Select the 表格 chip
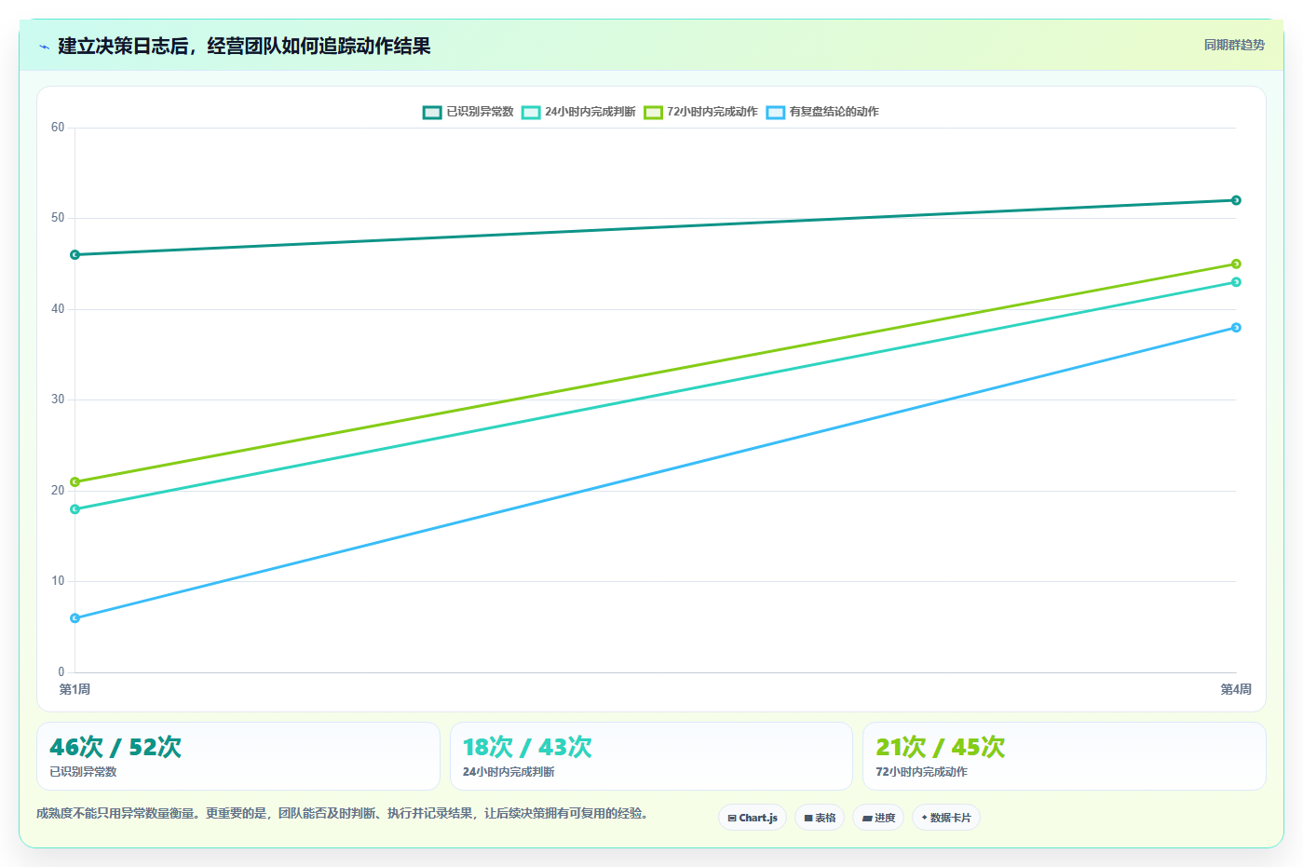This screenshot has width=1303, height=867. click(x=820, y=818)
